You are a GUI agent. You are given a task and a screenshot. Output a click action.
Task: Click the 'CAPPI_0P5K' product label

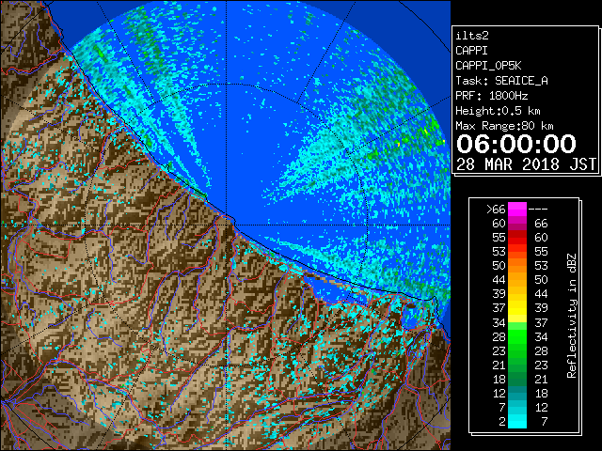(x=488, y=66)
